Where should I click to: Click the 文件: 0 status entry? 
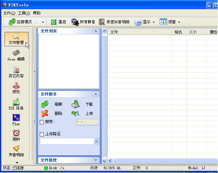point(140,168)
